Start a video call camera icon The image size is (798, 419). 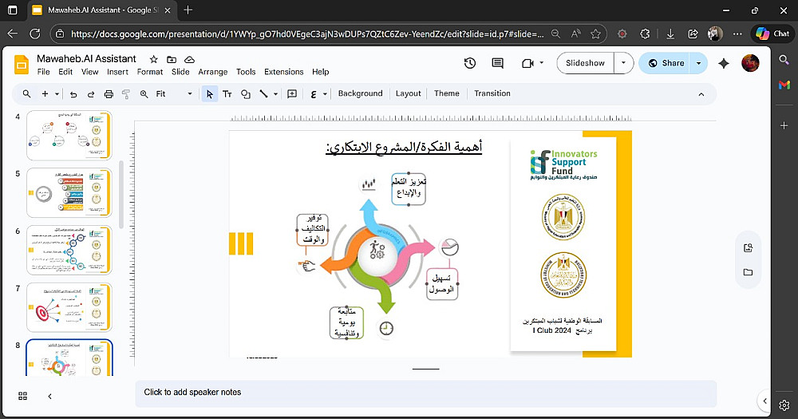(x=527, y=63)
